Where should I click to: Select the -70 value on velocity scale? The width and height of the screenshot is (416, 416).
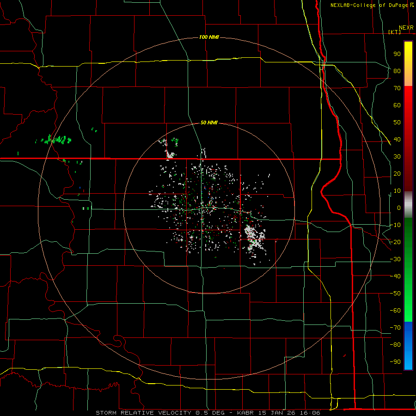coord(395,328)
